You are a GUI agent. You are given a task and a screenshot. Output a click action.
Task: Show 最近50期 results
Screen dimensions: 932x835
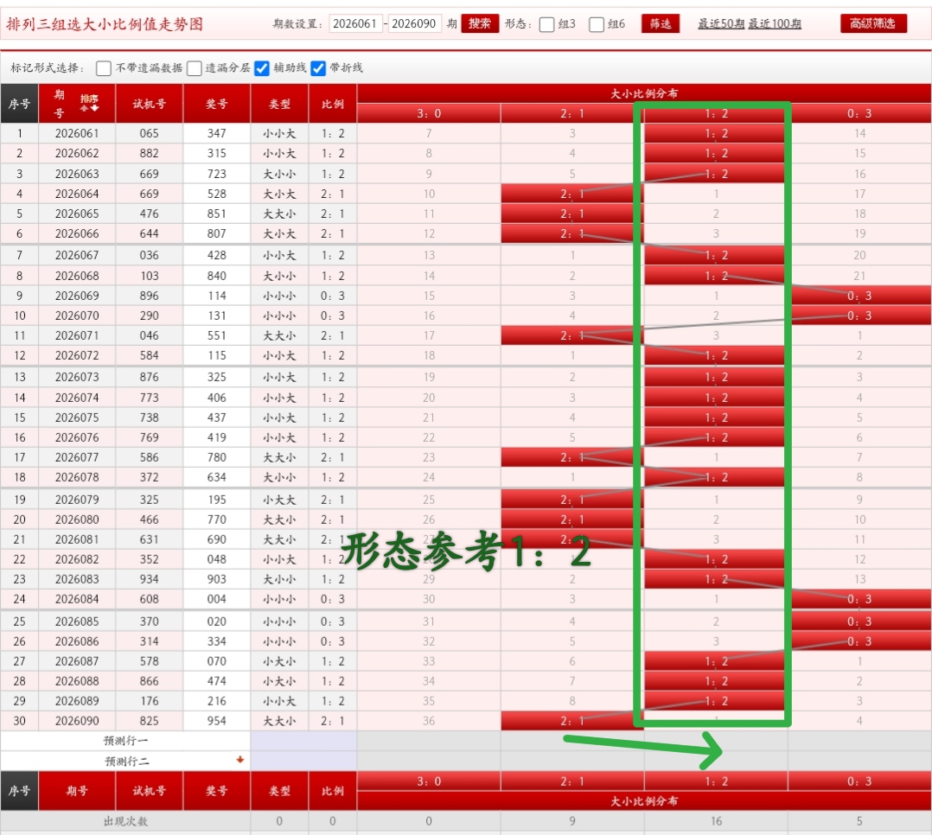[x=721, y=23]
